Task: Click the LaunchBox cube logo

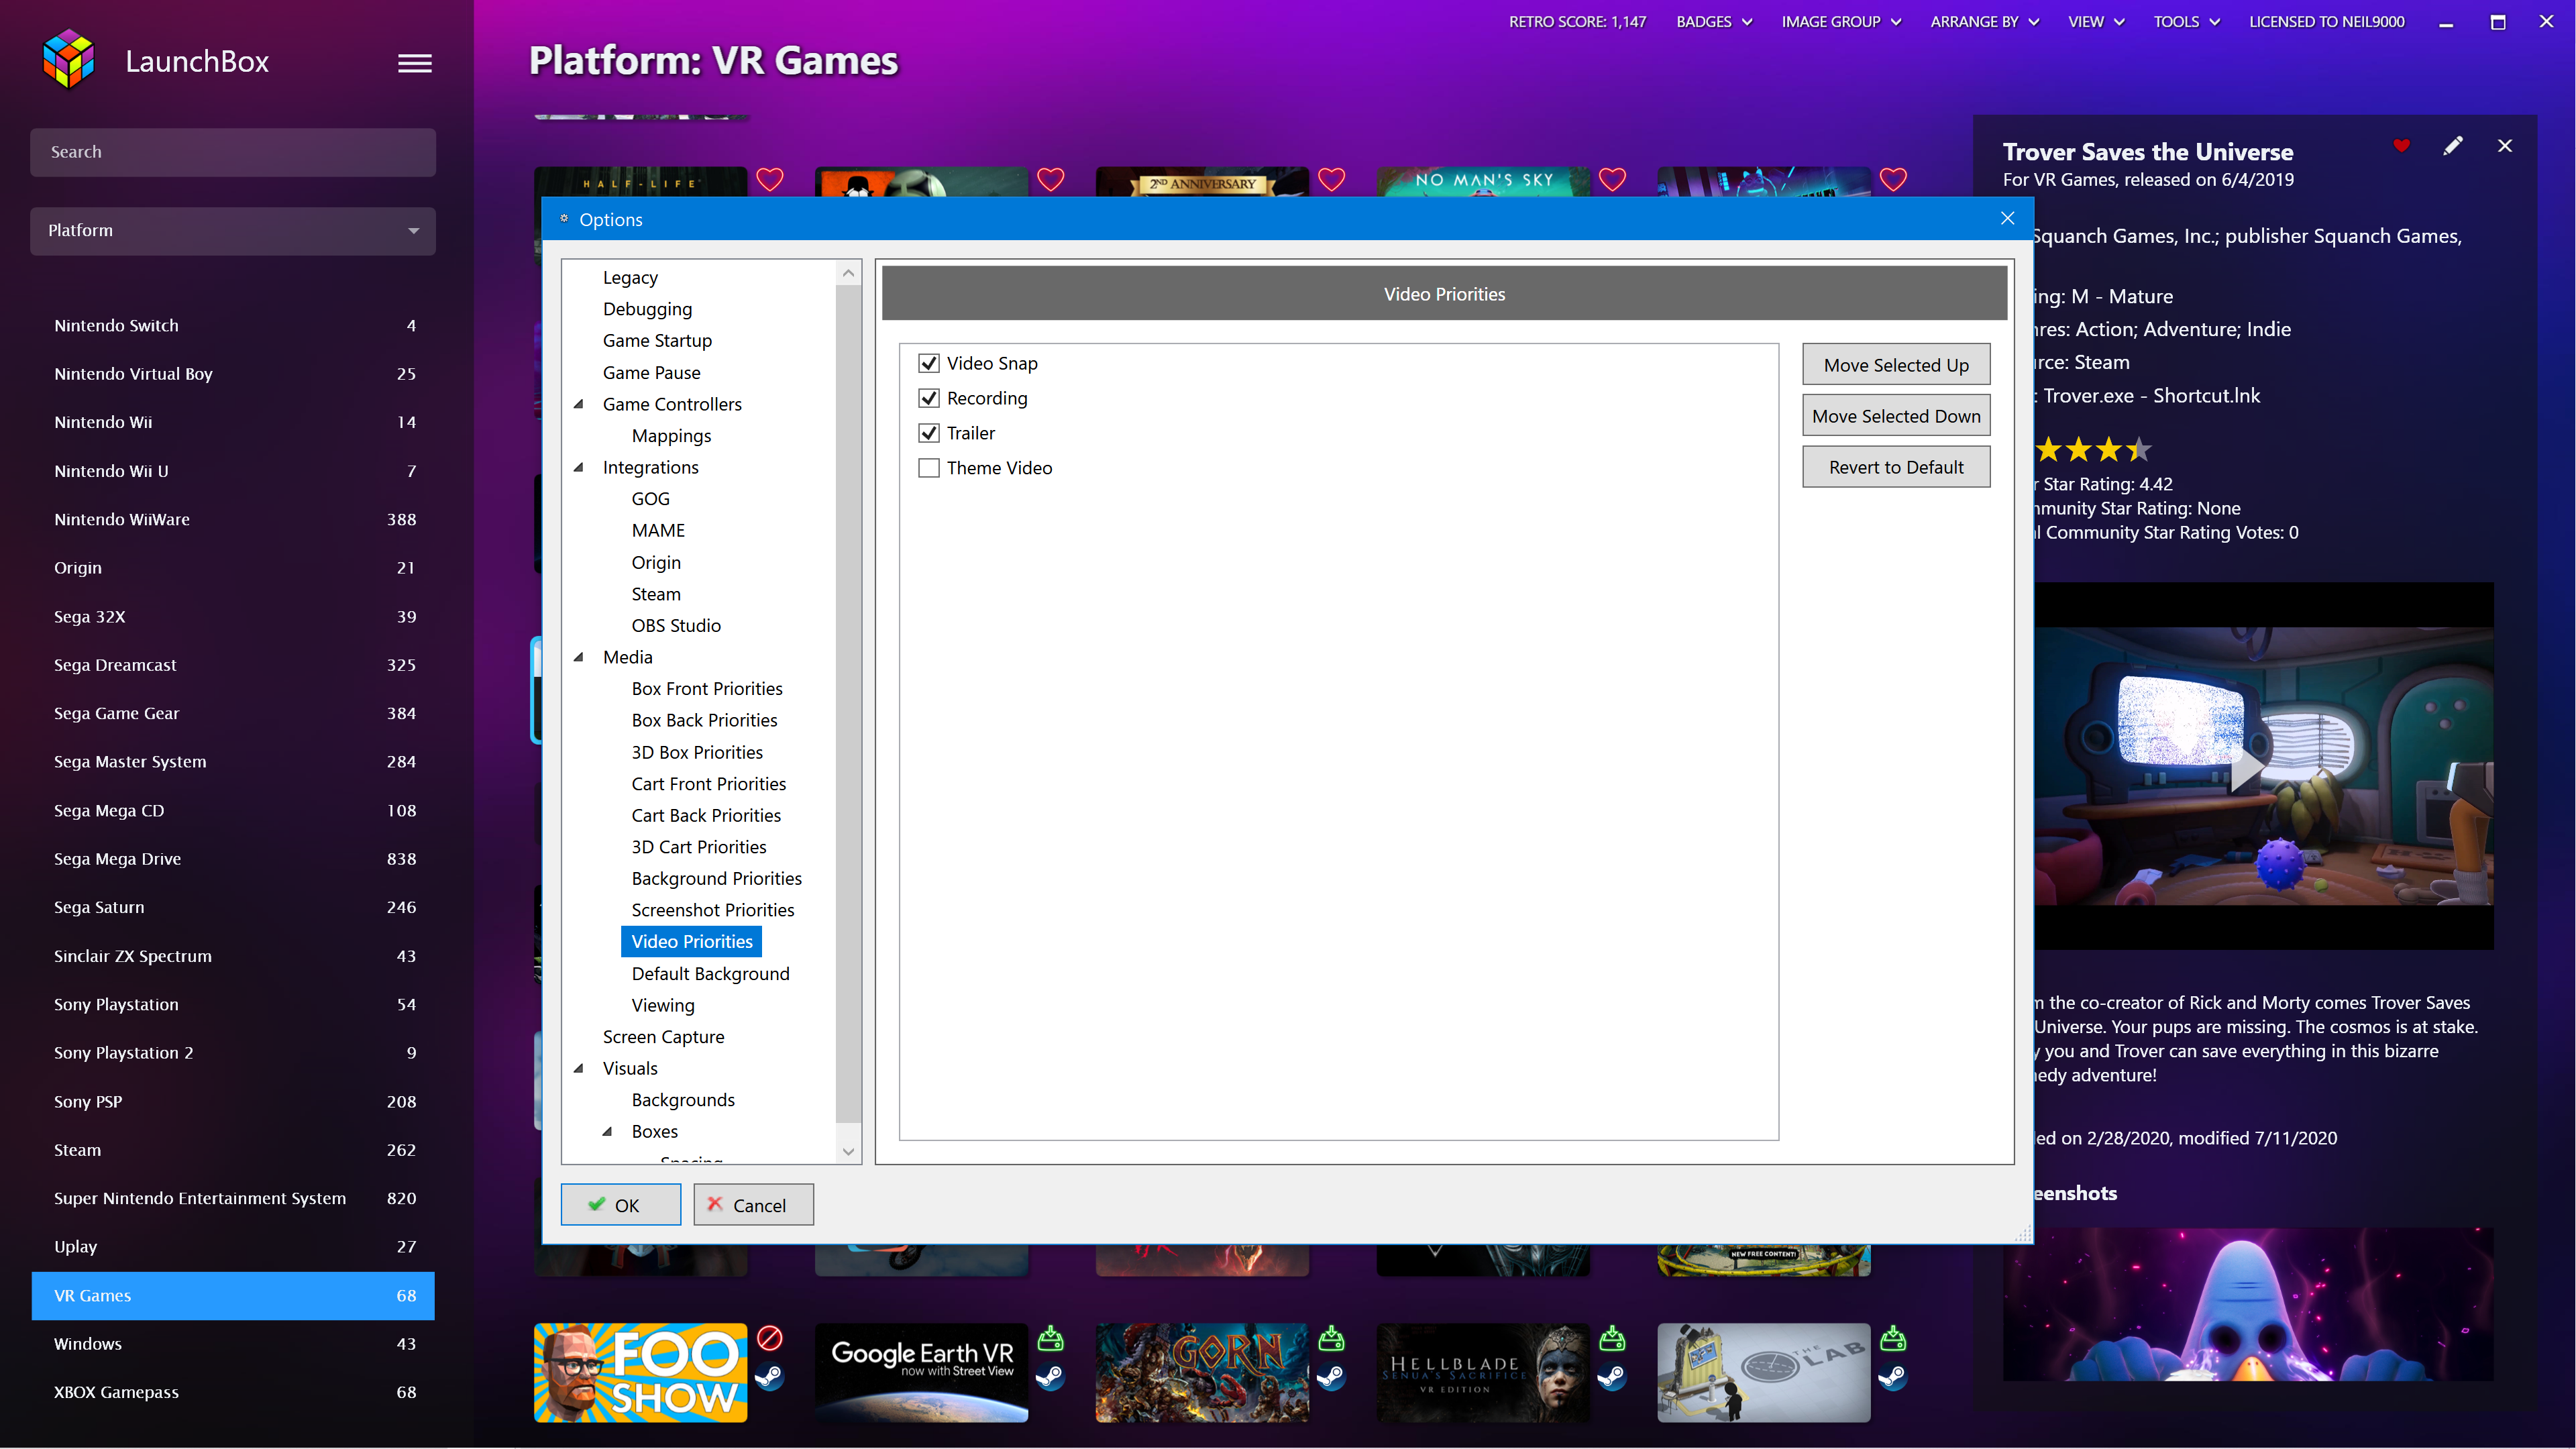Action: [x=68, y=59]
